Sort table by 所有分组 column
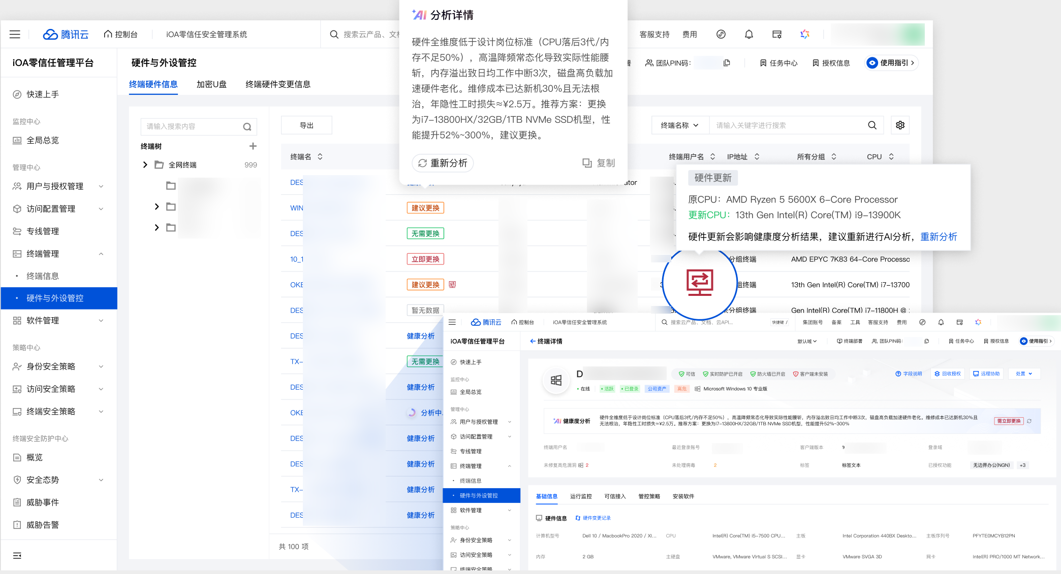 834,157
